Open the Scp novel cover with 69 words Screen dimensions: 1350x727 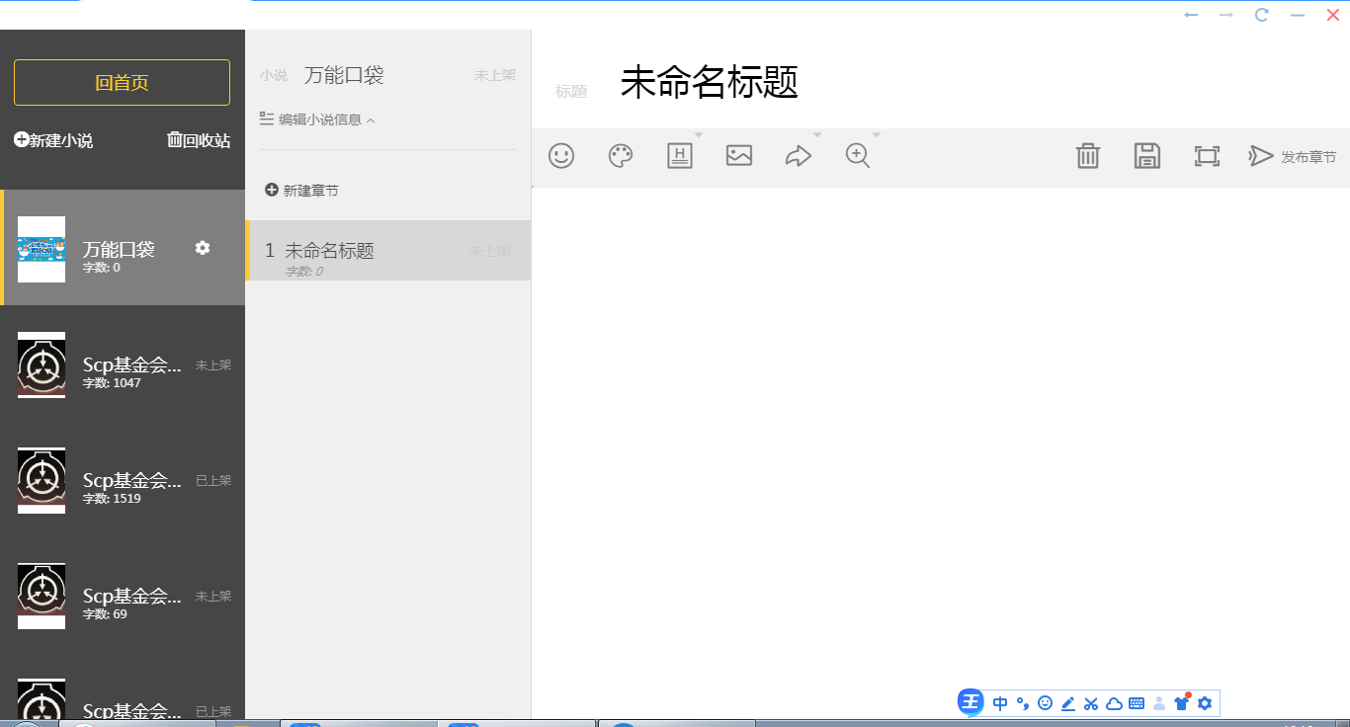[x=42, y=596]
